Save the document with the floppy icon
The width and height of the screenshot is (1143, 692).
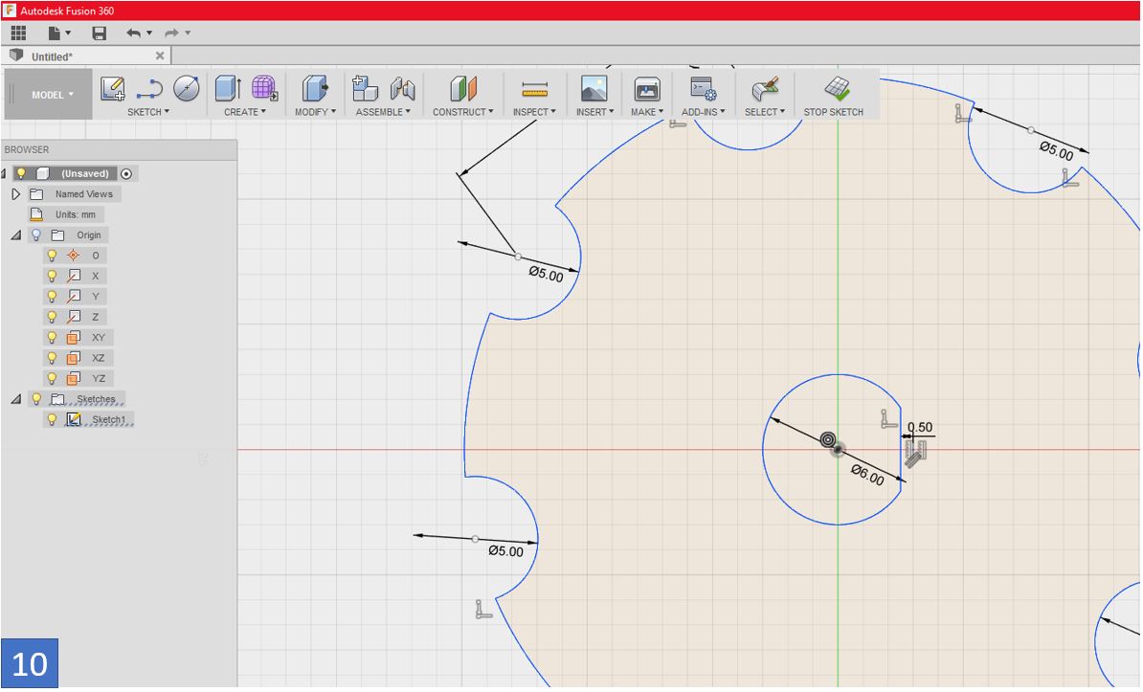pyautogui.click(x=99, y=33)
